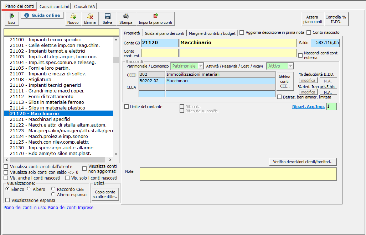Open the Attivo dropdown list

[290, 66]
